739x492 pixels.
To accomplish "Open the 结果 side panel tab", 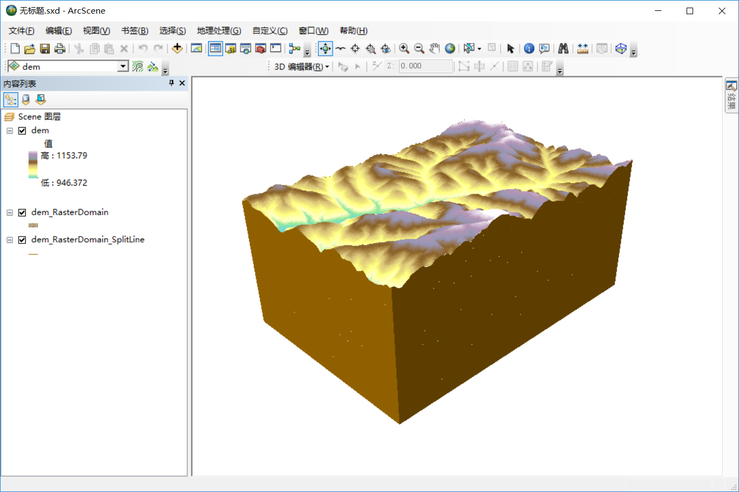I will tap(731, 96).
